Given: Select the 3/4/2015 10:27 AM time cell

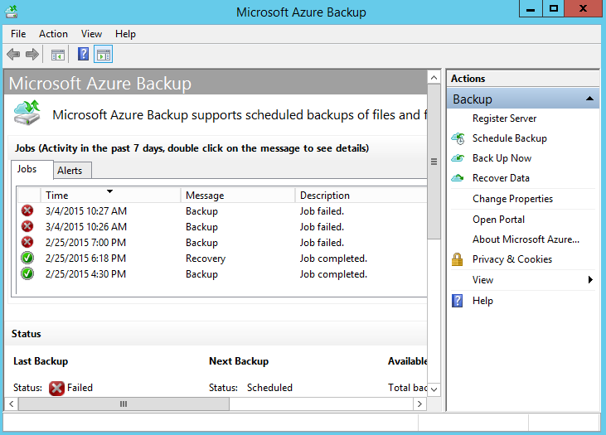Looking at the screenshot, I should click(x=86, y=211).
